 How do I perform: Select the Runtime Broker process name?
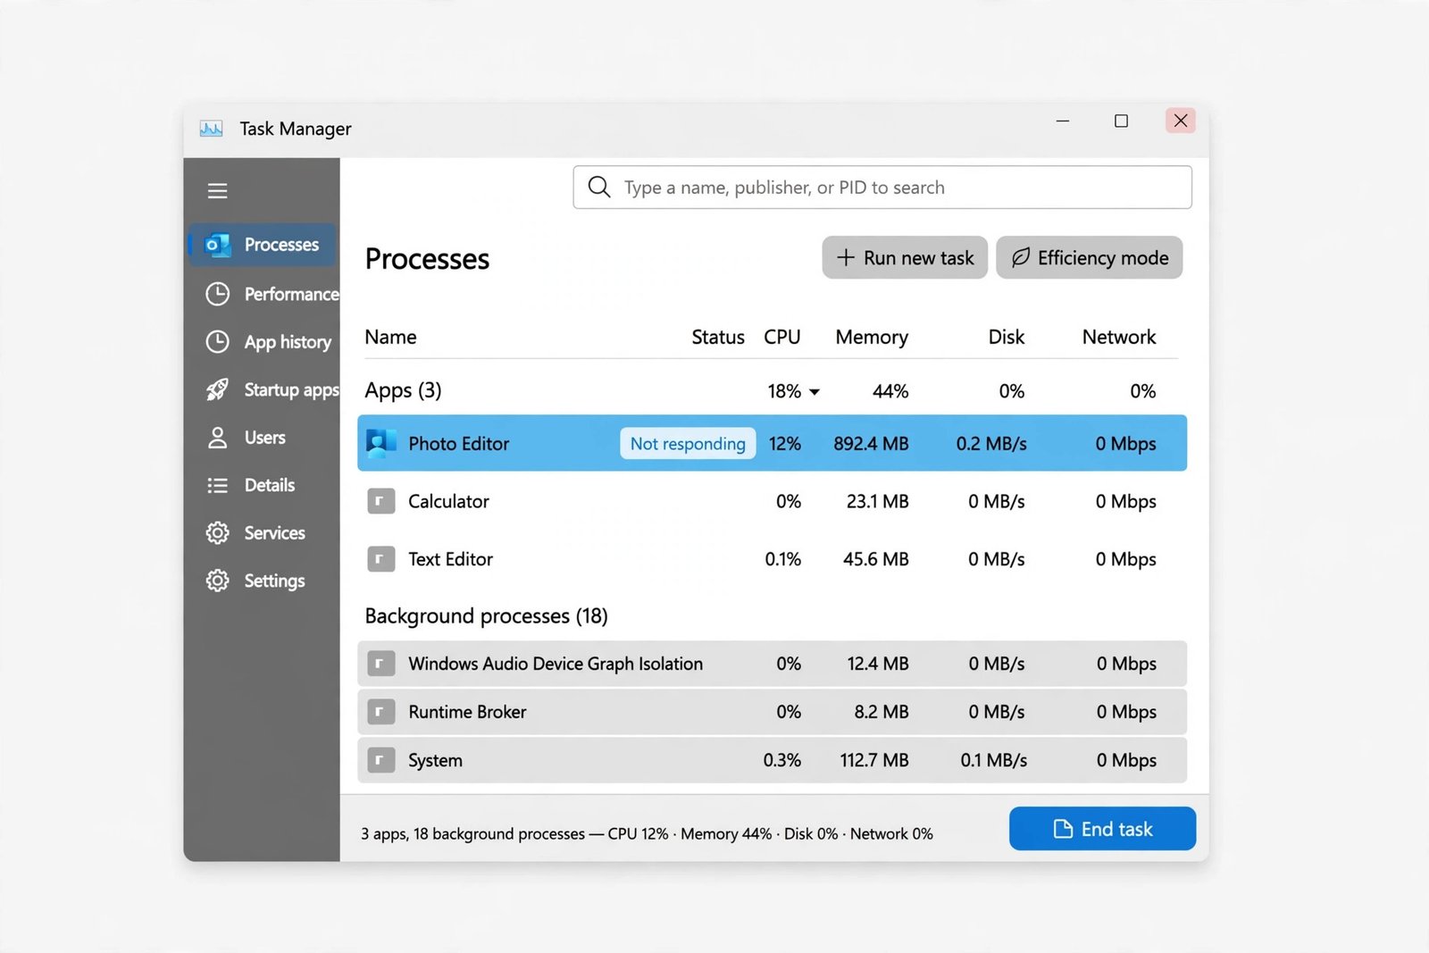click(467, 712)
